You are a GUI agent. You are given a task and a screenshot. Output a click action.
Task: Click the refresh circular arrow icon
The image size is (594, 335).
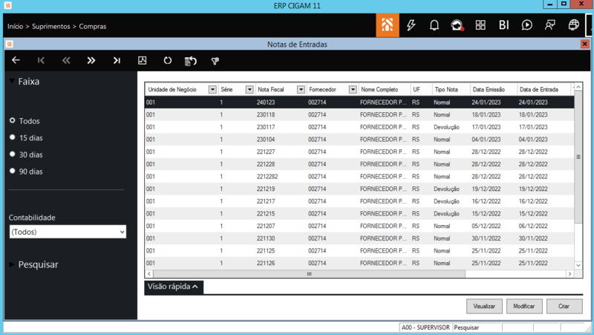[x=168, y=60]
